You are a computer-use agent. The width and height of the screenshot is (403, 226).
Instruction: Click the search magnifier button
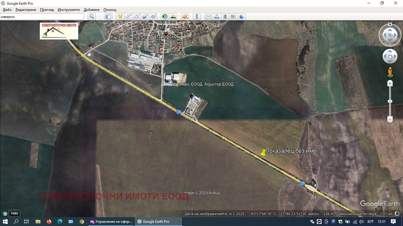(x=92, y=17)
